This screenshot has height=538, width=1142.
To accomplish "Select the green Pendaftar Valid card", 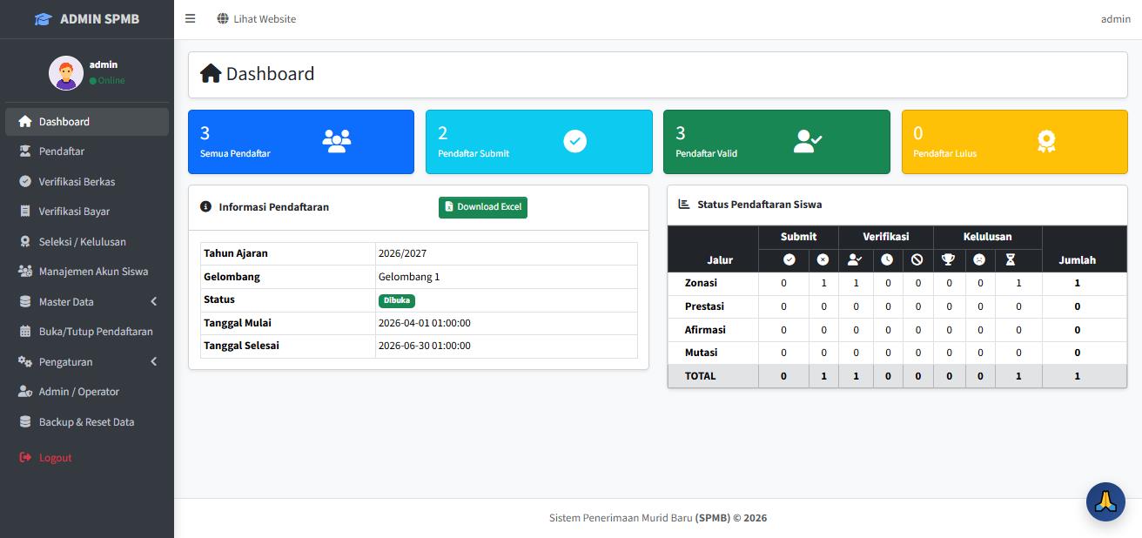I will click(x=776, y=142).
